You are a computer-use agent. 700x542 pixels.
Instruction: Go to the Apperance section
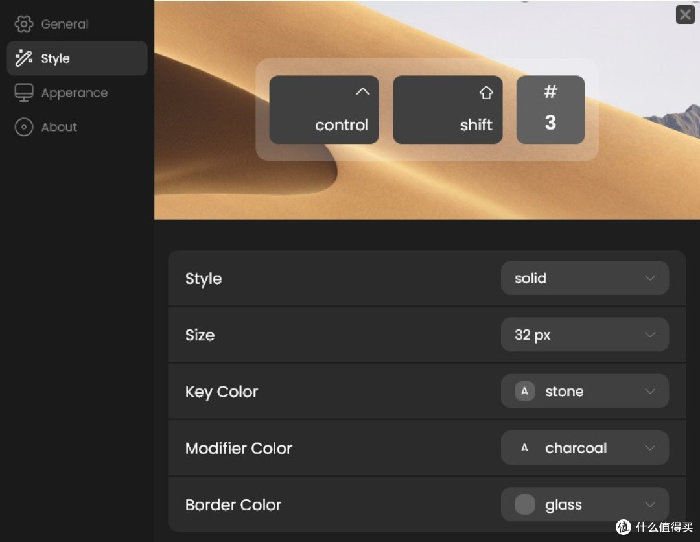(77, 93)
